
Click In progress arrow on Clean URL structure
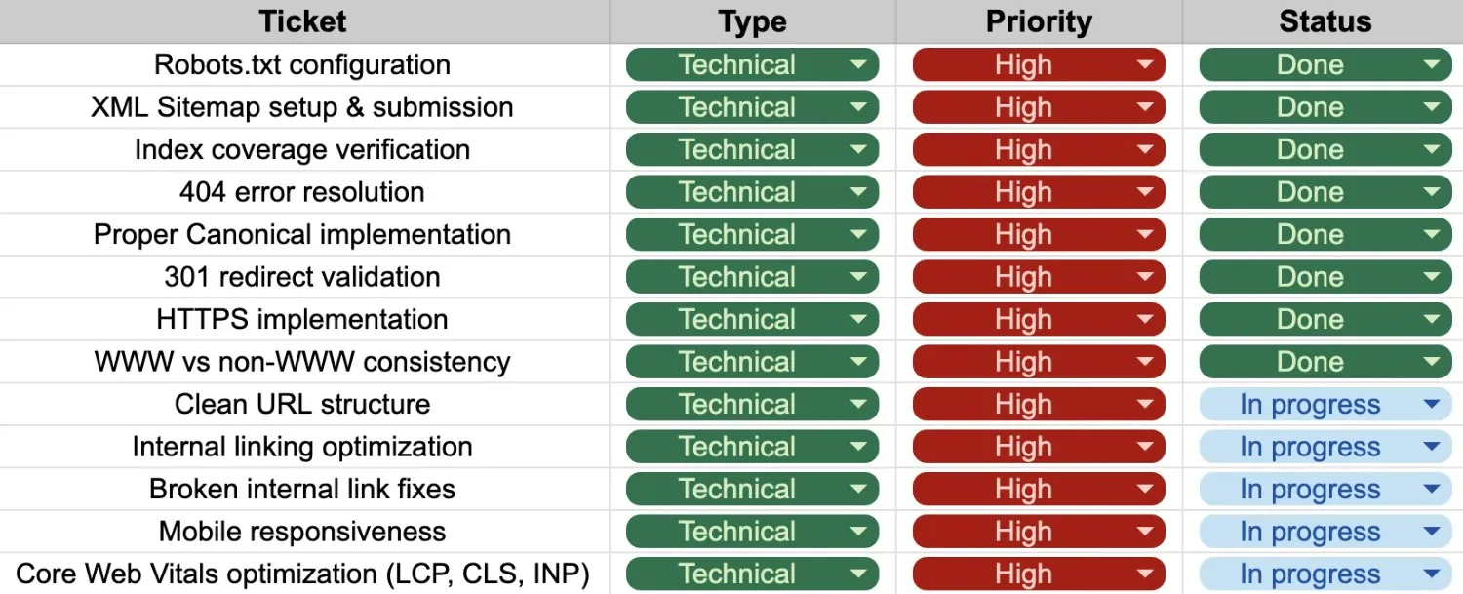pyautogui.click(x=1431, y=405)
